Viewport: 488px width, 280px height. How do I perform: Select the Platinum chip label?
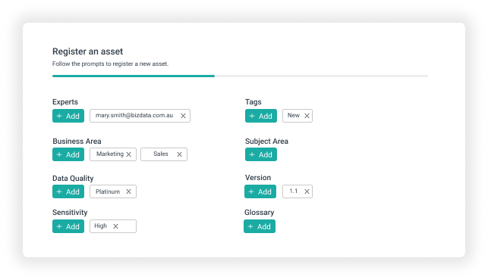coord(108,191)
